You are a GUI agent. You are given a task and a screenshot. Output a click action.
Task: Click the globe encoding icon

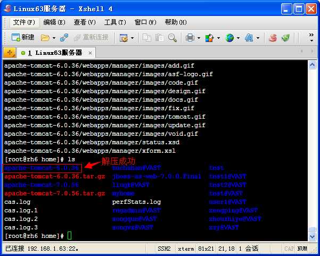pos(229,38)
